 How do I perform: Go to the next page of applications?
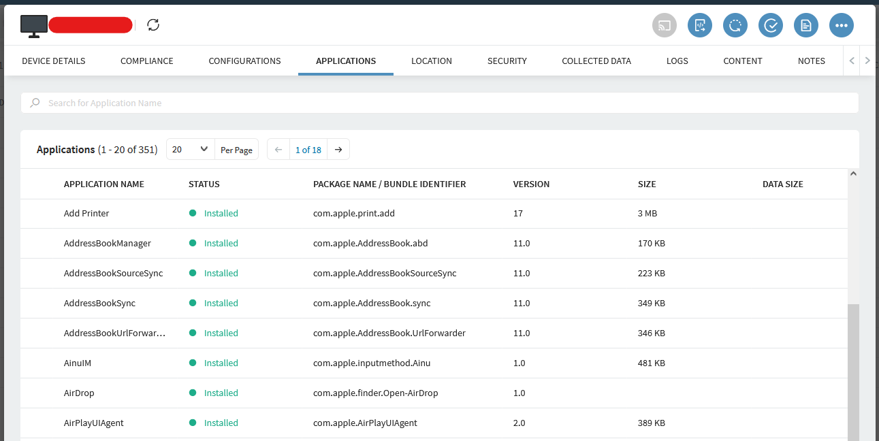(x=338, y=150)
